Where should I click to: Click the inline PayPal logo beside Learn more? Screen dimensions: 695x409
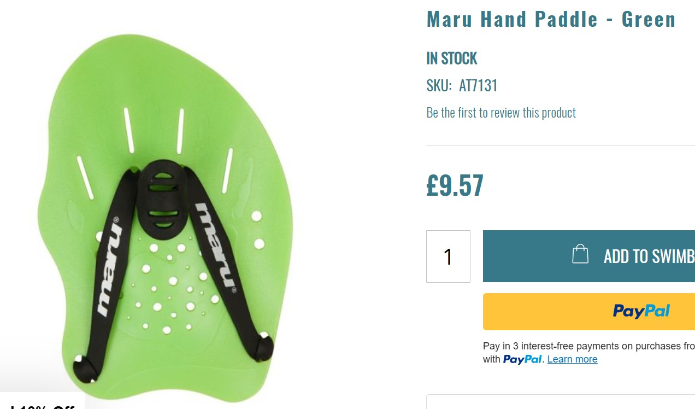[x=522, y=359]
